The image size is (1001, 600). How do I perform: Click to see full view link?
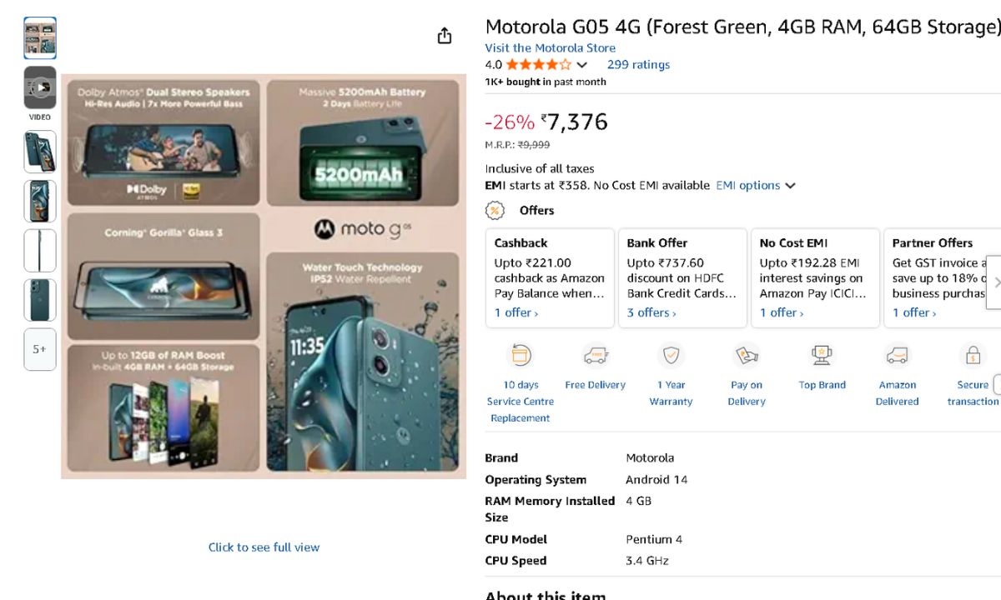click(x=264, y=547)
